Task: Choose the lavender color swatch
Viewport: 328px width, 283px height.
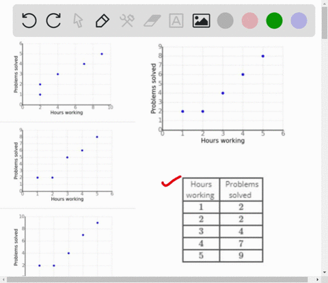Action: pyautogui.click(x=299, y=21)
